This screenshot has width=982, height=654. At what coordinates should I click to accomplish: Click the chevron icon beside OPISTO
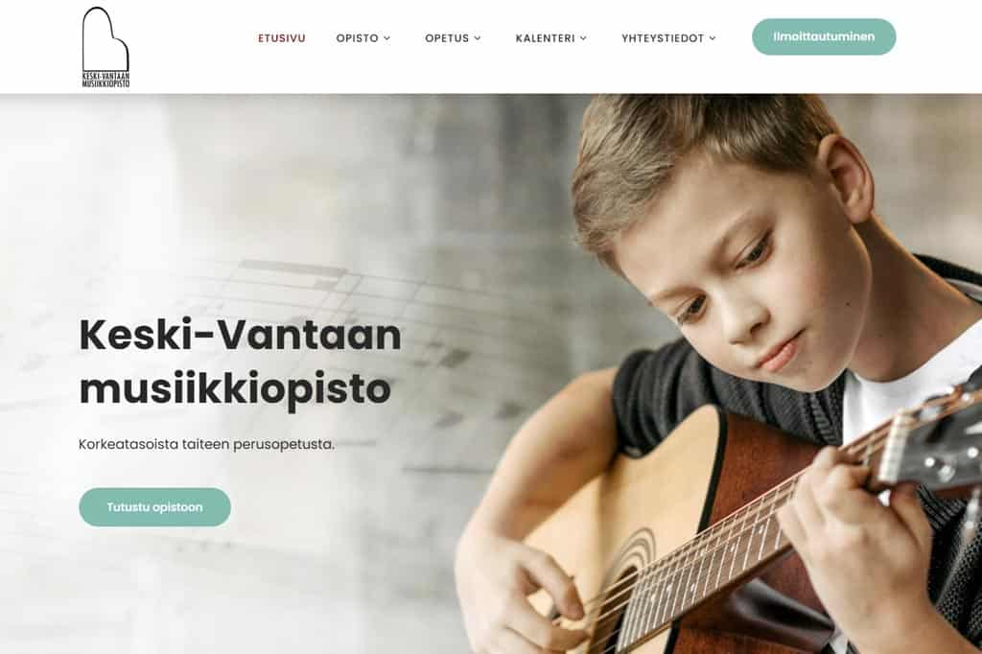pos(387,38)
